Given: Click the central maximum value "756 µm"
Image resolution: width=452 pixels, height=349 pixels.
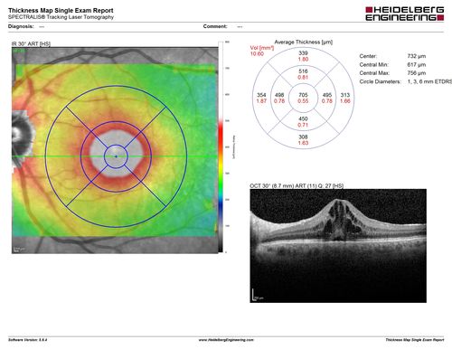Looking at the screenshot, I should click(x=417, y=73).
